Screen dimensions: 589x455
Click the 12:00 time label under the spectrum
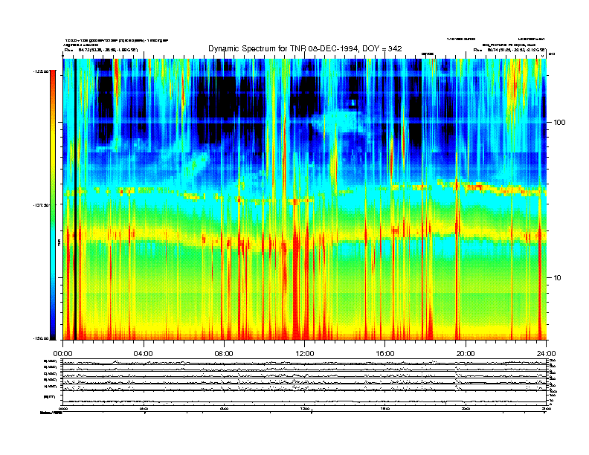point(305,354)
